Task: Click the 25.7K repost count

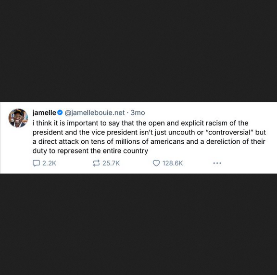Action: point(111,163)
